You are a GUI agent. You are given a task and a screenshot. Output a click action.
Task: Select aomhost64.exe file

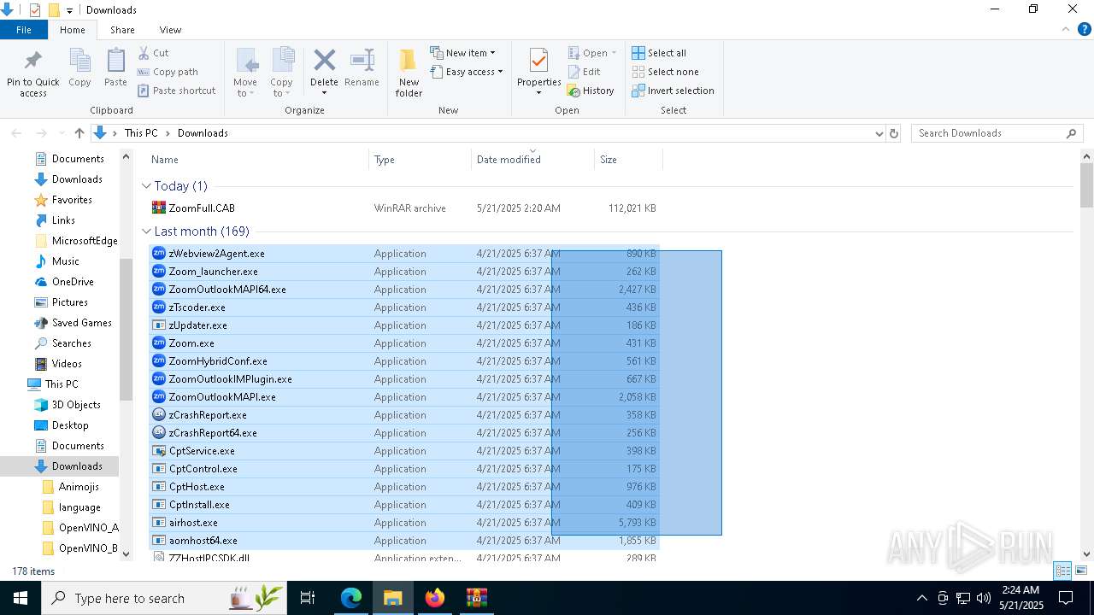pos(405,541)
